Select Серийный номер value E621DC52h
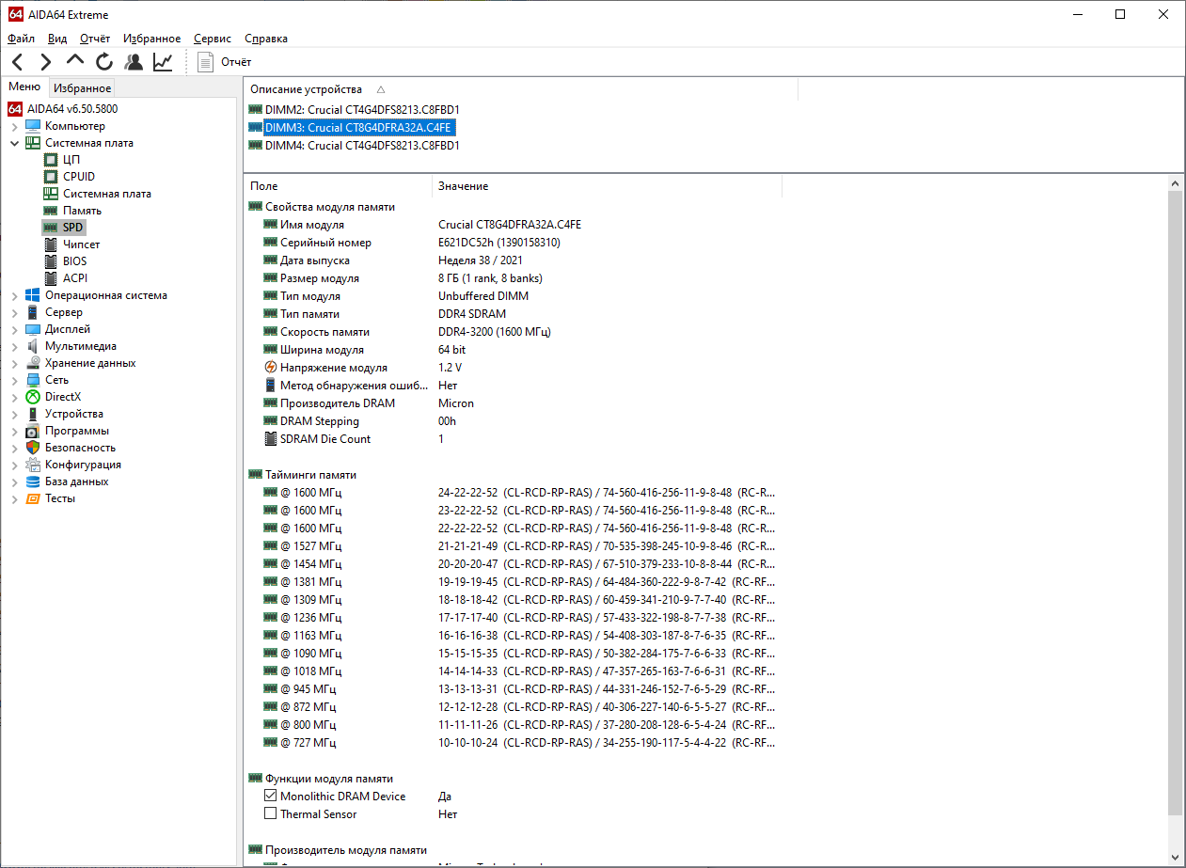Screen dimensions: 1186x868 click(498, 243)
